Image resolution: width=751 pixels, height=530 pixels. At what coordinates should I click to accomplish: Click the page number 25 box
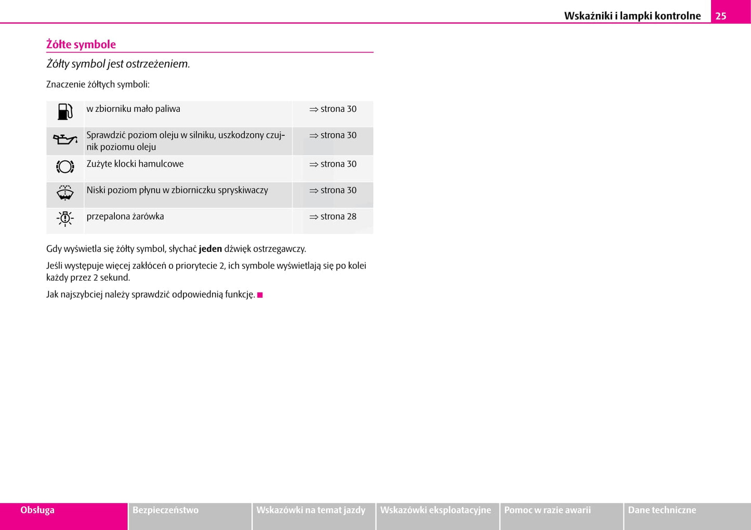point(721,16)
